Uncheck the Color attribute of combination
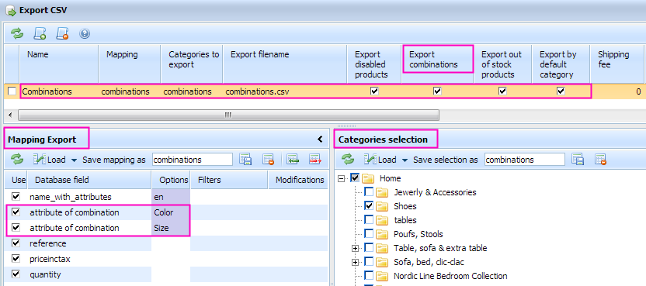 click(x=16, y=212)
